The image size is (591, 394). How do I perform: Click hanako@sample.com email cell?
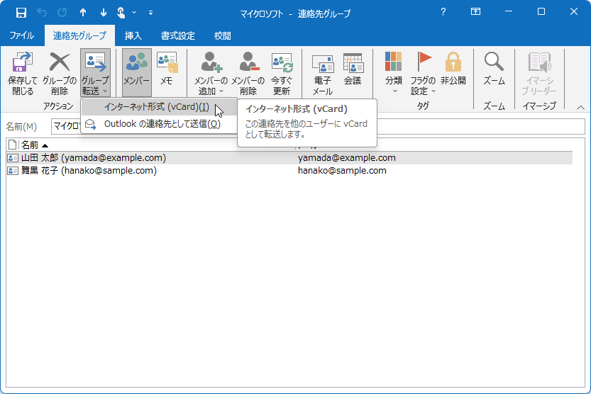click(342, 171)
